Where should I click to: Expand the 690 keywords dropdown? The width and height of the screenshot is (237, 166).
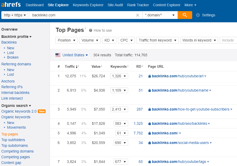click(x=121, y=143)
